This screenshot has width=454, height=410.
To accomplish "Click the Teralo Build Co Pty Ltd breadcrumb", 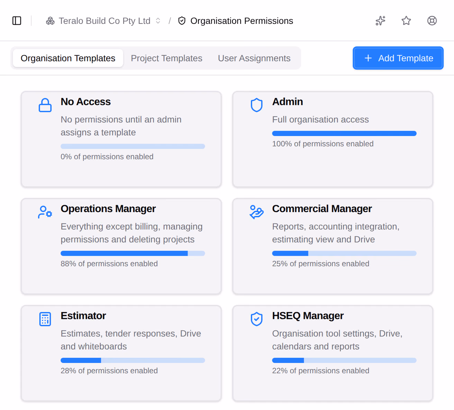I will pyautogui.click(x=104, y=21).
